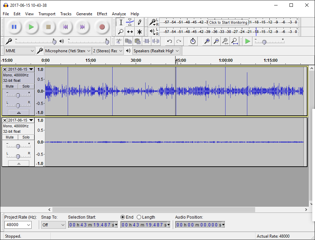Click Silence audio selection icon
Viewport: 315px width, 240px height.
coord(156,41)
